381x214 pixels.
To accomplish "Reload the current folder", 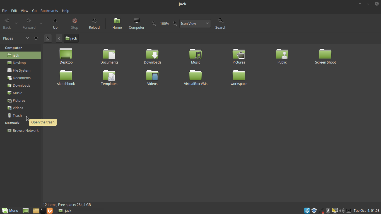I will coord(94,24).
